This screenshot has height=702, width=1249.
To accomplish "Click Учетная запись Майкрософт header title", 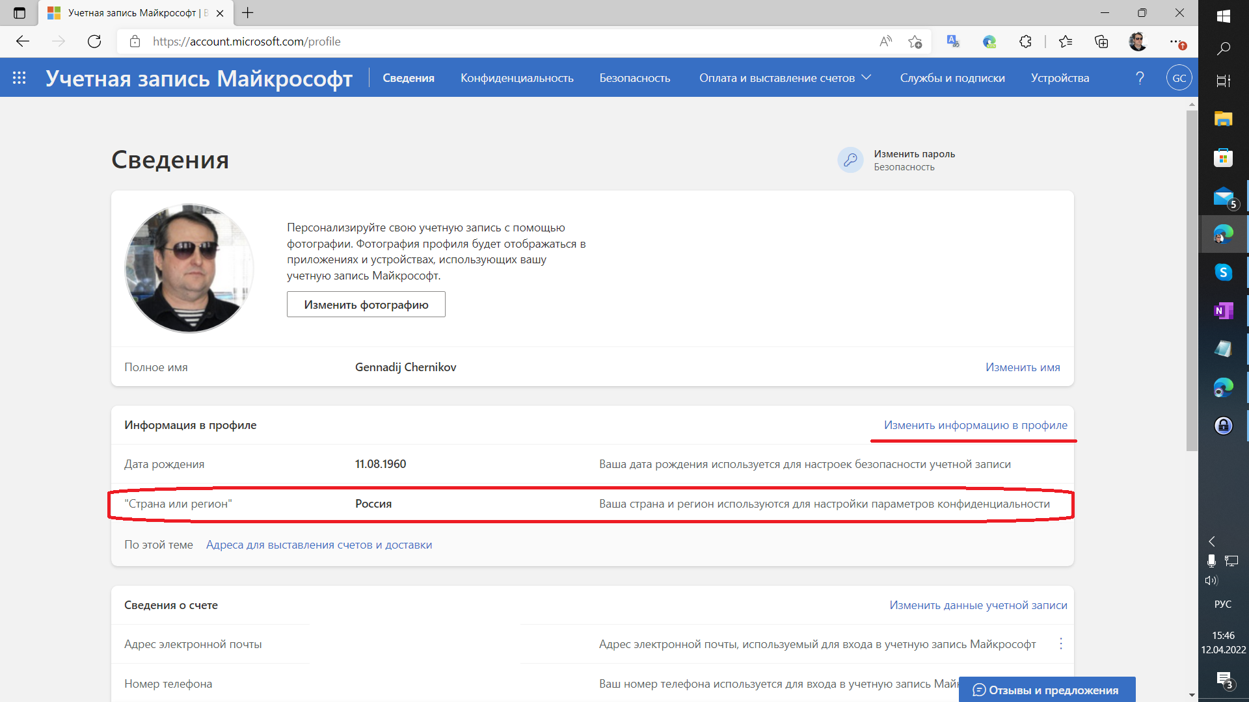I will (199, 78).
